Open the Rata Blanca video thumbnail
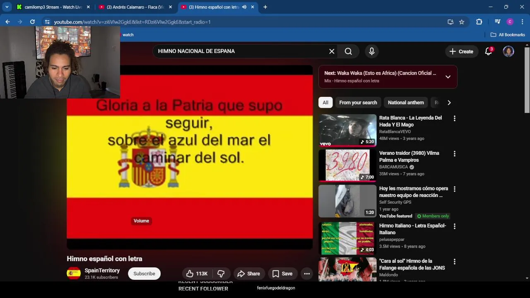 (x=347, y=130)
